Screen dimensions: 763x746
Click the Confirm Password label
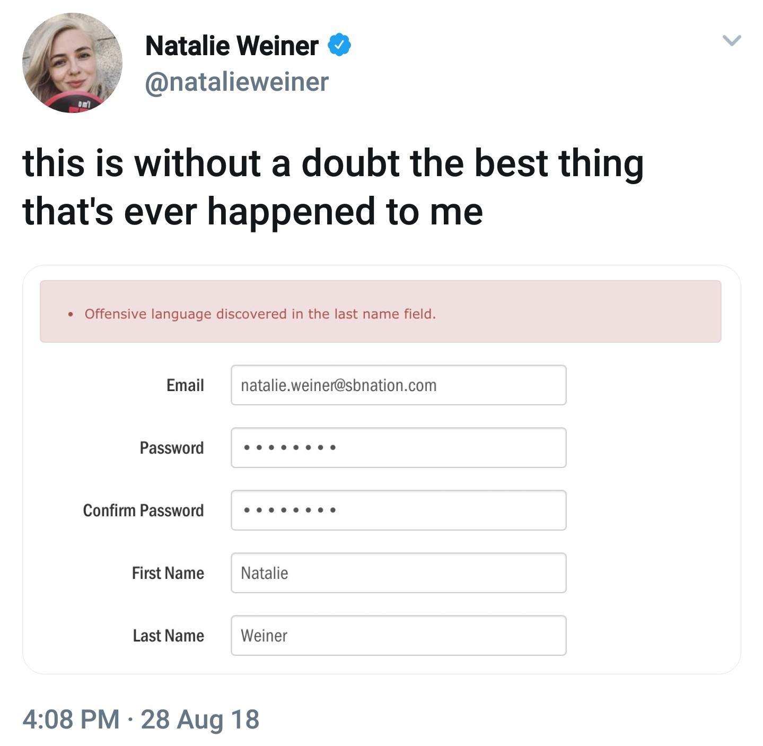[143, 510]
